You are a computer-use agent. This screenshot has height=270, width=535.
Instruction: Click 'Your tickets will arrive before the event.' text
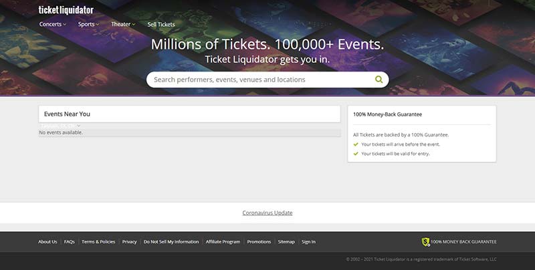[401, 144]
